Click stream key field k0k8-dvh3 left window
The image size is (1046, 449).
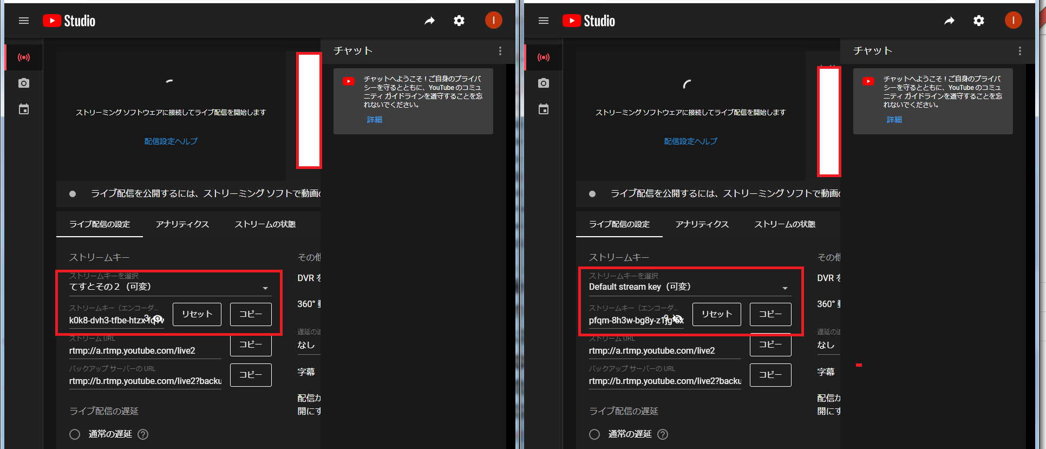pyautogui.click(x=116, y=320)
